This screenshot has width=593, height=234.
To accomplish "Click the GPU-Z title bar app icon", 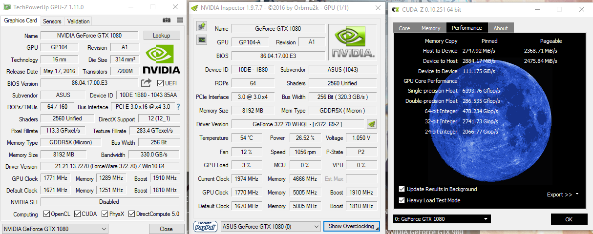I will point(6,7).
